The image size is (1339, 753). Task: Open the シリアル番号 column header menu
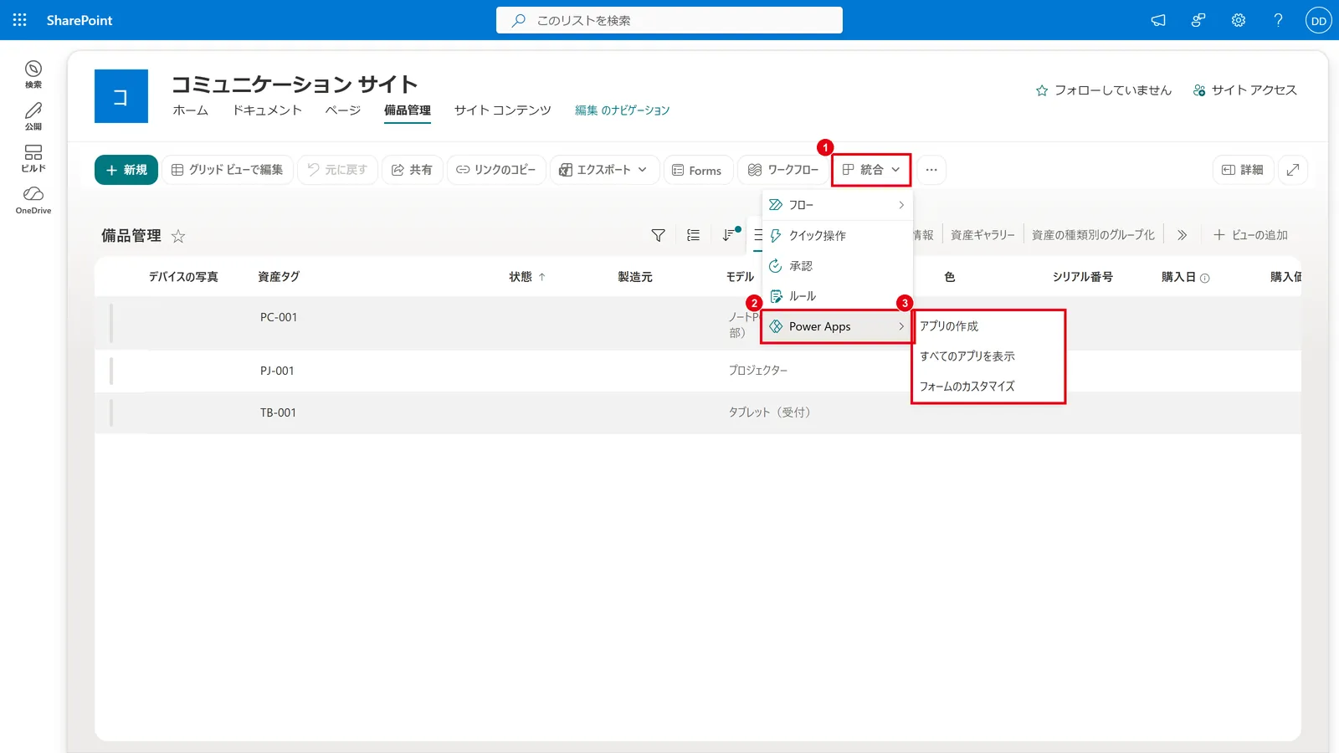tap(1083, 277)
